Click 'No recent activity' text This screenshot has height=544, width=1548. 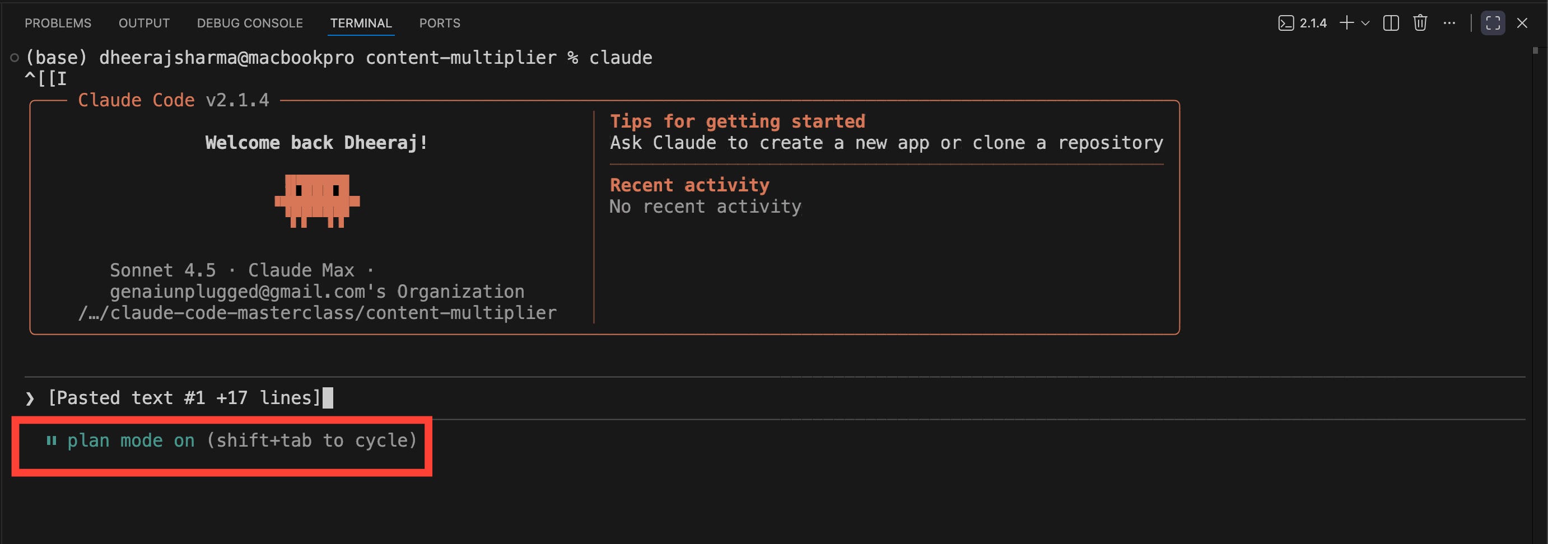coord(705,207)
